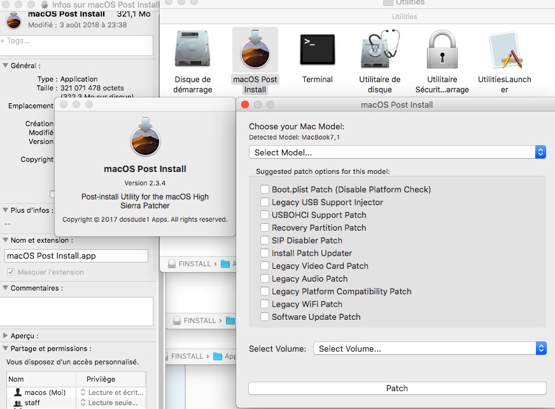Enable Boot.plist Patch checkbox
The image size is (555, 409).
[x=264, y=189]
